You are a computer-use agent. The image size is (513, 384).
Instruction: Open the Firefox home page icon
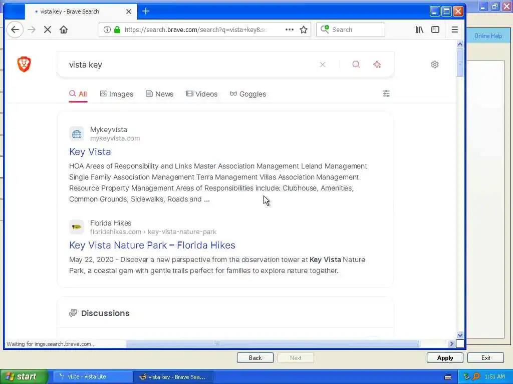pyautogui.click(x=64, y=29)
